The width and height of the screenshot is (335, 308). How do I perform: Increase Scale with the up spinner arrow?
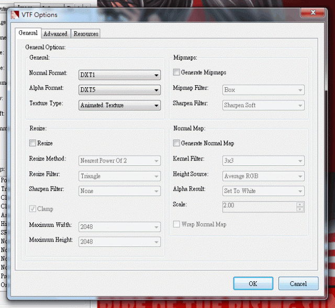tap(300, 204)
